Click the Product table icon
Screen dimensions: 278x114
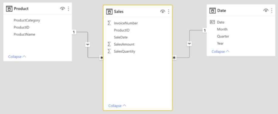[x=9, y=9]
